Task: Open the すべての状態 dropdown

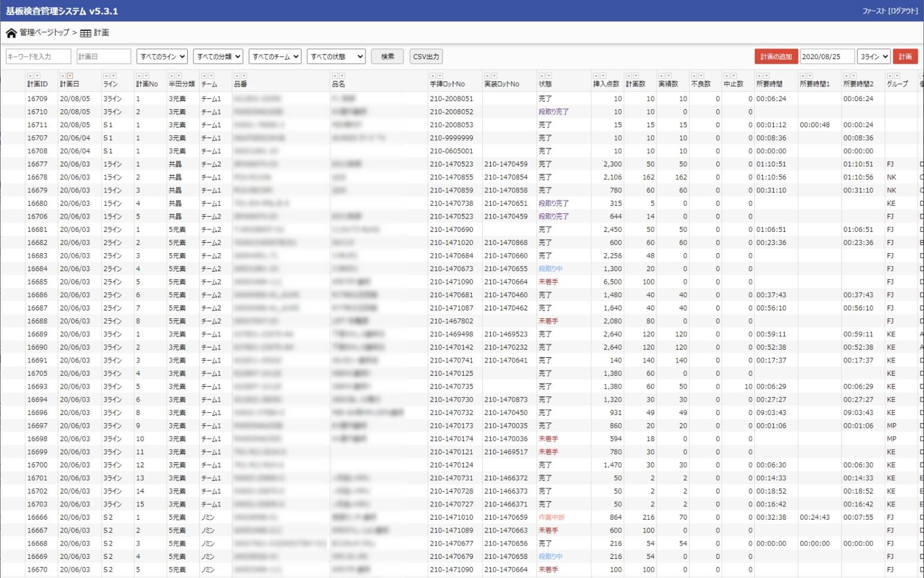Action: point(336,57)
